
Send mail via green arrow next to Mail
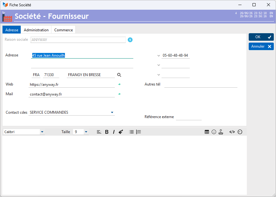click(119, 94)
